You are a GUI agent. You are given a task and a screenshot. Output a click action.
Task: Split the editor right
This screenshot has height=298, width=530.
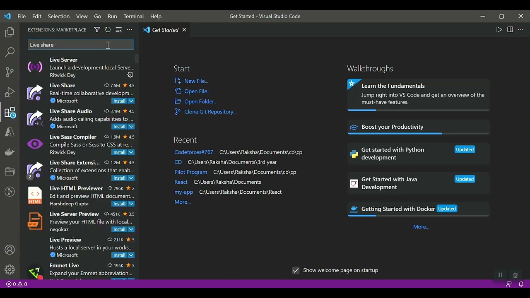point(510,30)
